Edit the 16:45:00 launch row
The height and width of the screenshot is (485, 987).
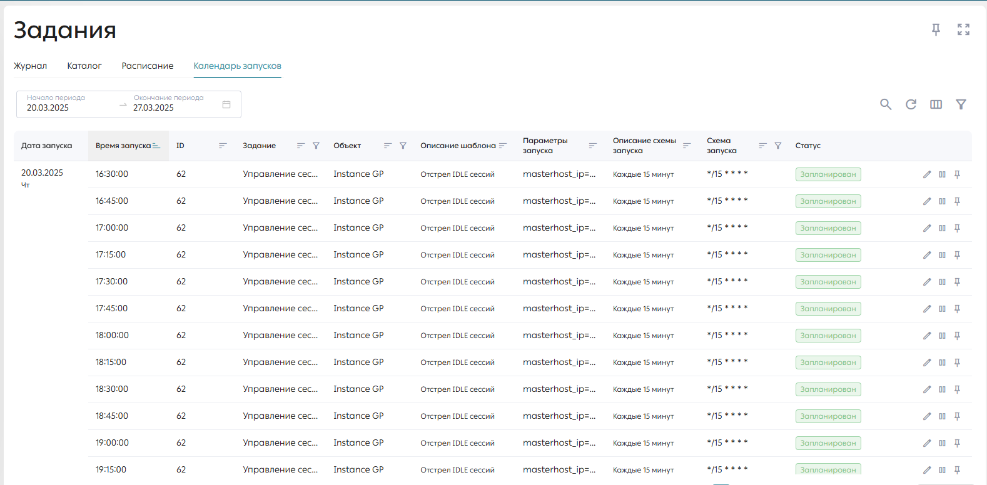pos(927,201)
